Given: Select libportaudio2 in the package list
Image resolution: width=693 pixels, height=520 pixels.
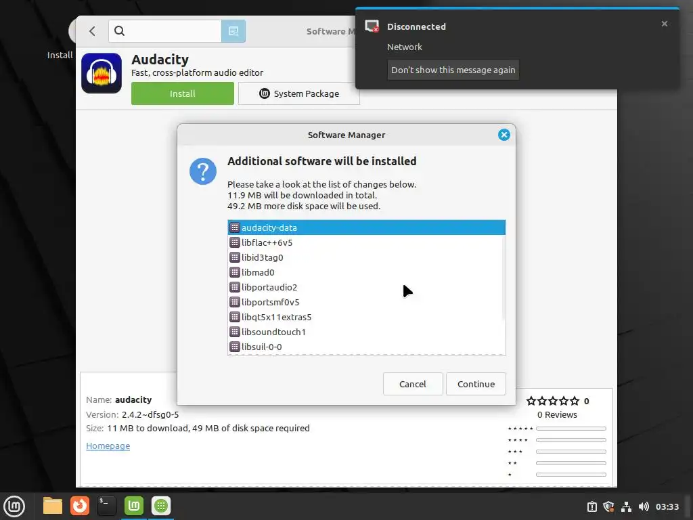Looking at the screenshot, I should pyautogui.click(x=366, y=287).
